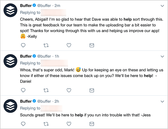Screen dimensions: 168x129
Task: Share Daniel's tweet via the envelope icon
Action: 92,90
